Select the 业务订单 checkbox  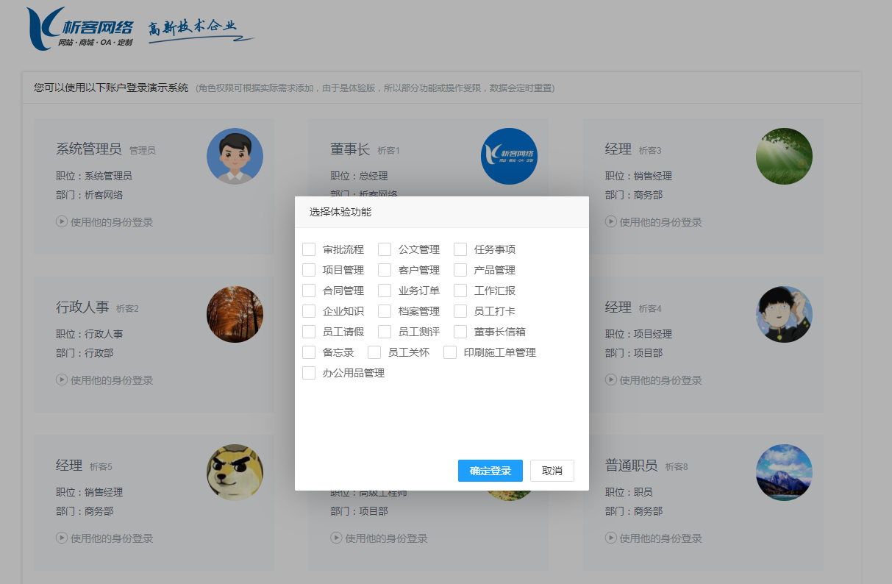(385, 291)
